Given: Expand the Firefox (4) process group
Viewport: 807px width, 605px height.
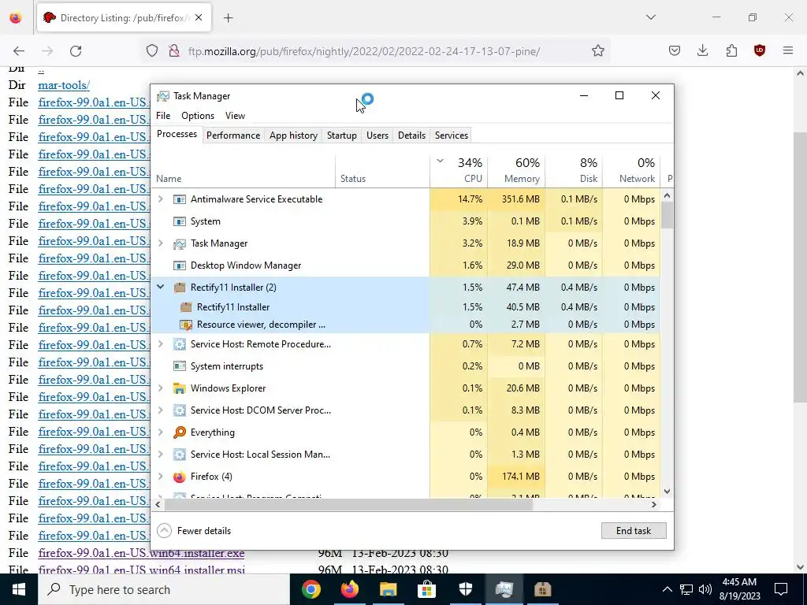Looking at the screenshot, I should tap(161, 477).
